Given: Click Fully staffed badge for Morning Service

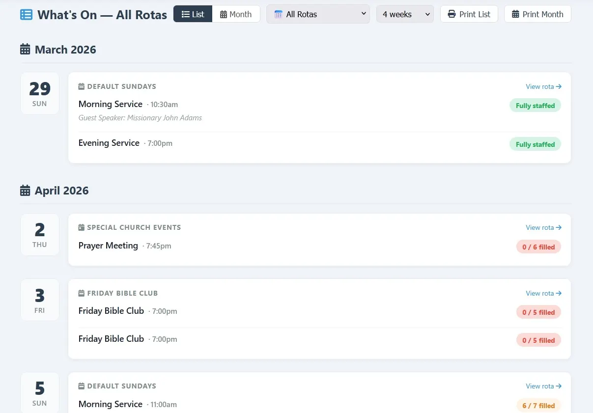Looking at the screenshot, I should pyautogui.click(x=535, y=106).
